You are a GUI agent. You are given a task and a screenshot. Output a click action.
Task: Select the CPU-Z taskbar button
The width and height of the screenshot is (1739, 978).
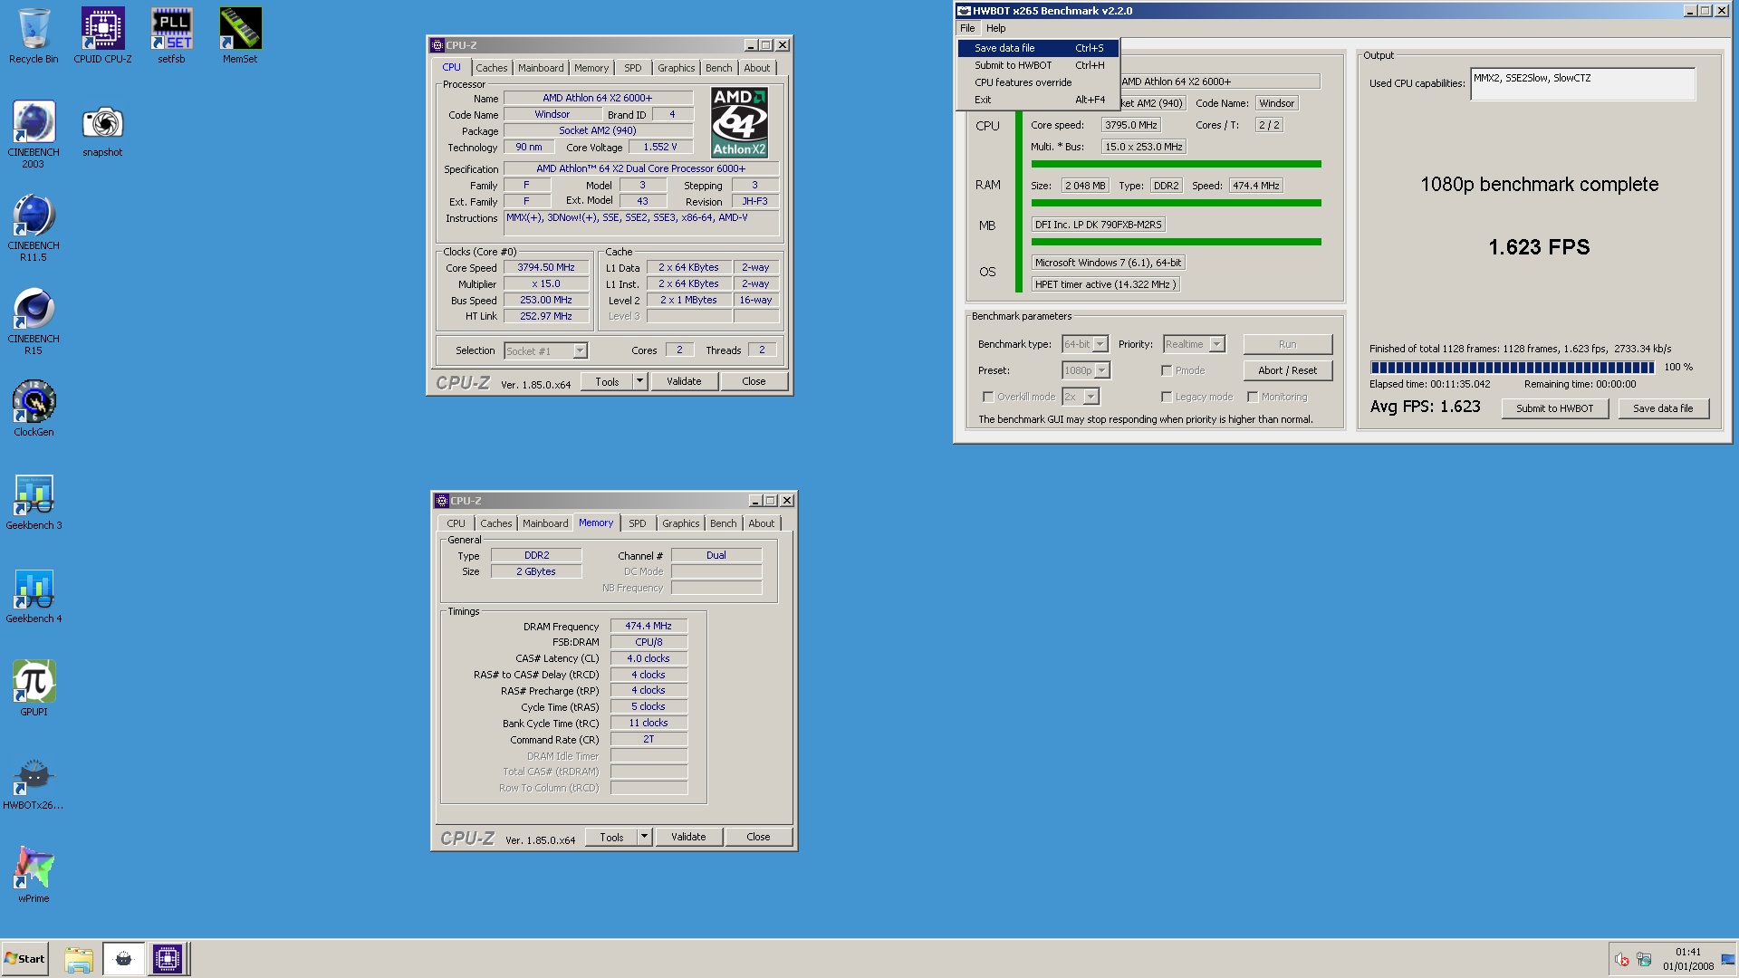click(168, 959)
